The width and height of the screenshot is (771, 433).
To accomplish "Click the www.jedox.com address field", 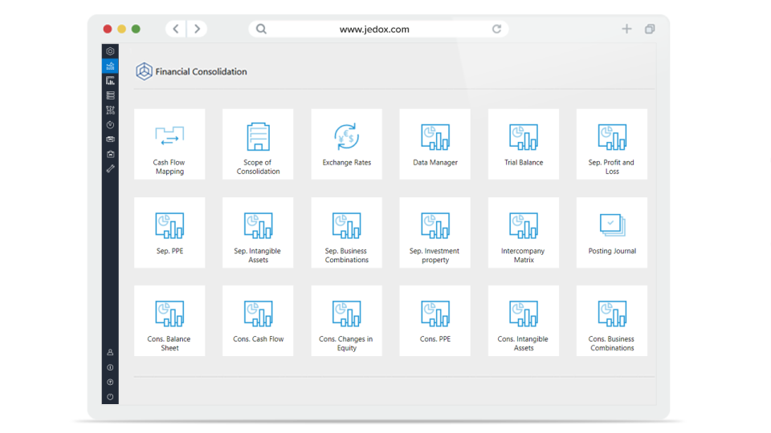I will coord(378,29).
